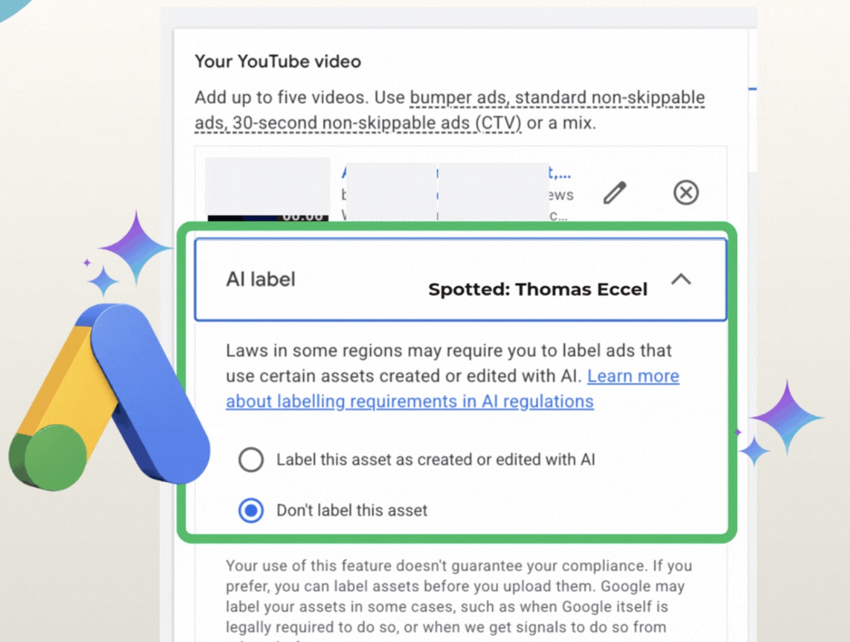Collapse the AI label section chevron
This screenshot has width=850, height=642.
pyautogui.click(x=681, y=279)
